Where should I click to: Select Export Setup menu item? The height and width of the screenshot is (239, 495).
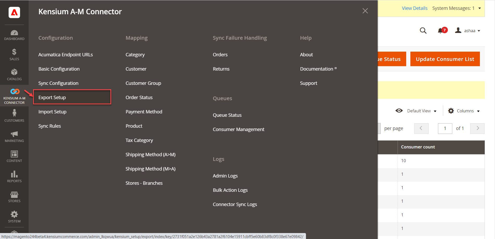pos(52,97)
